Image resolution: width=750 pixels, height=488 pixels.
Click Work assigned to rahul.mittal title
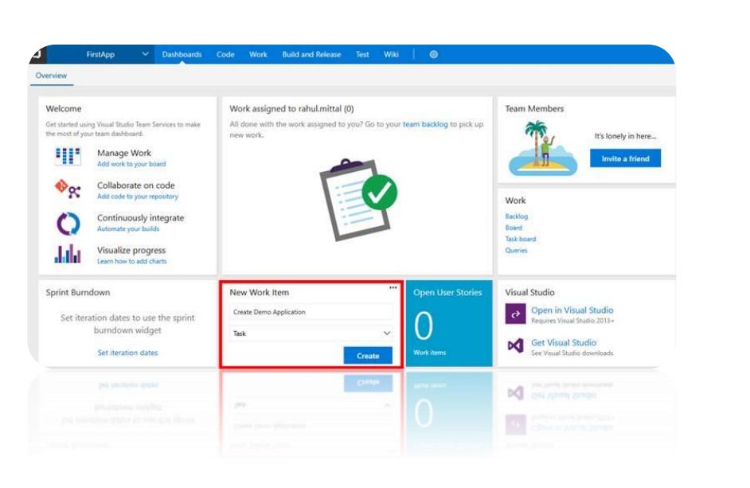(291, 108)
